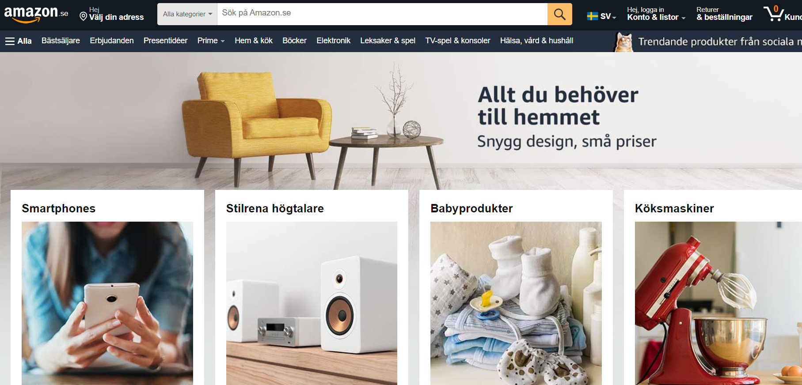
Task: Click the Swedish flag language icon
Action: pyautogui.click(x=592, y=16)
